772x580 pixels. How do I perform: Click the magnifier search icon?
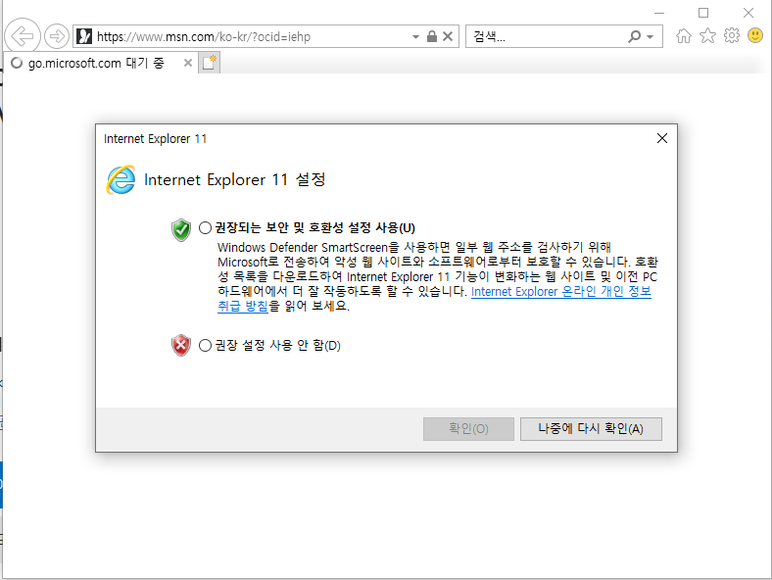click(x=635, y=36)
